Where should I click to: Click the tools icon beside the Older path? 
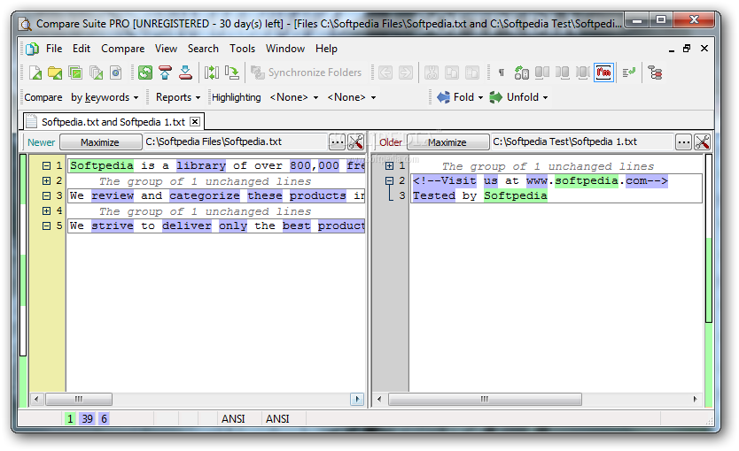coord(703,142)
